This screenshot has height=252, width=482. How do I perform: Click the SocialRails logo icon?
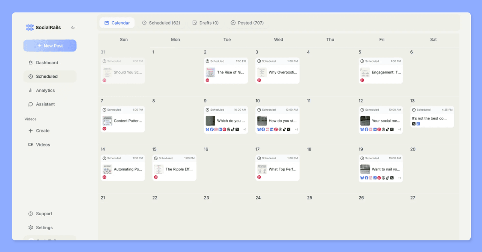click(30, 27)
